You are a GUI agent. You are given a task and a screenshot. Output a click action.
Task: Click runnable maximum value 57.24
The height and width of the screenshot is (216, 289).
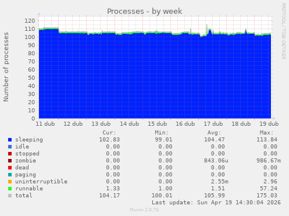pyautogui.click(x=269, y=189)
